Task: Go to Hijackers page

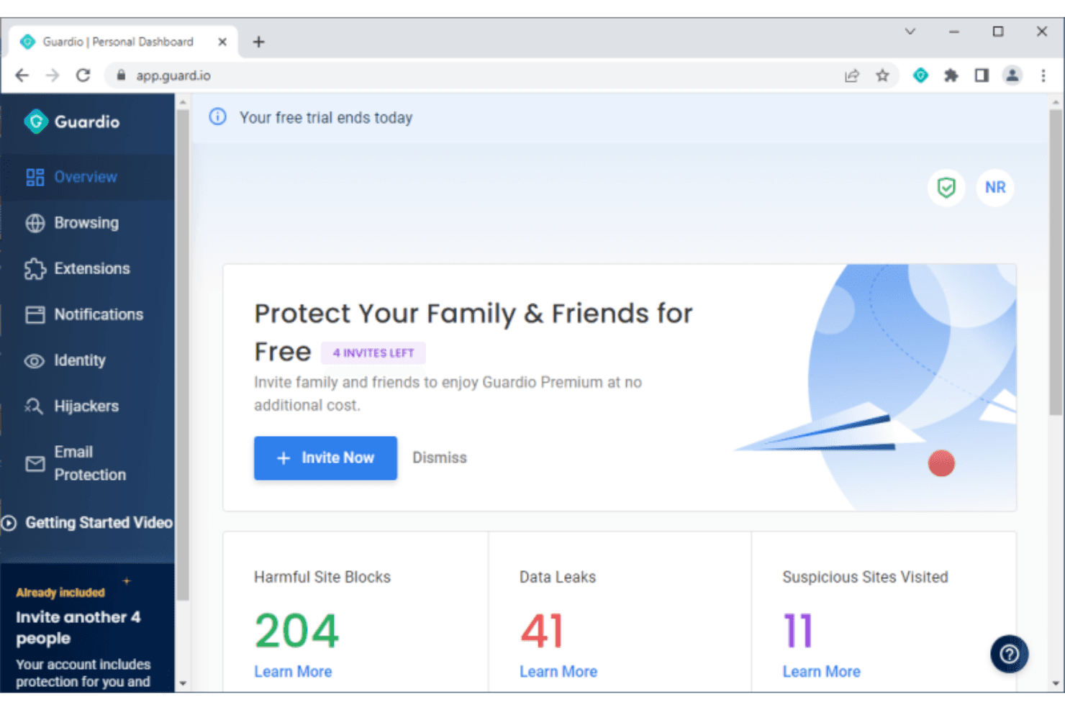Action: tap(87, 406)
